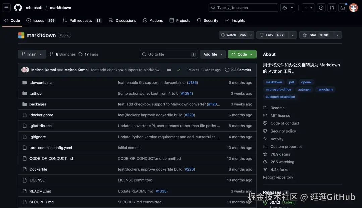Click the Meirna-kamal commit author avatar
362x208 pixels.
pyautogui.click(x=24, y=70)
